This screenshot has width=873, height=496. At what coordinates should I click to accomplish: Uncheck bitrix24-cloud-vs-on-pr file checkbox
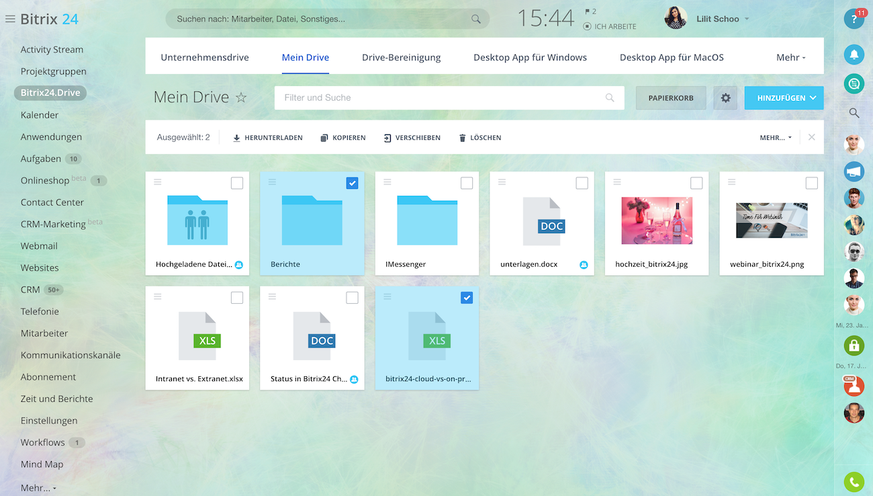467,298
